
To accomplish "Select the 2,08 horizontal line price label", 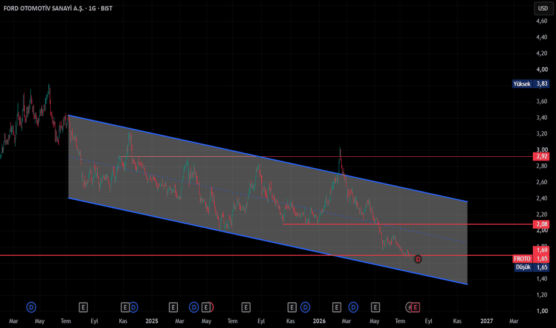I will 541,224.
